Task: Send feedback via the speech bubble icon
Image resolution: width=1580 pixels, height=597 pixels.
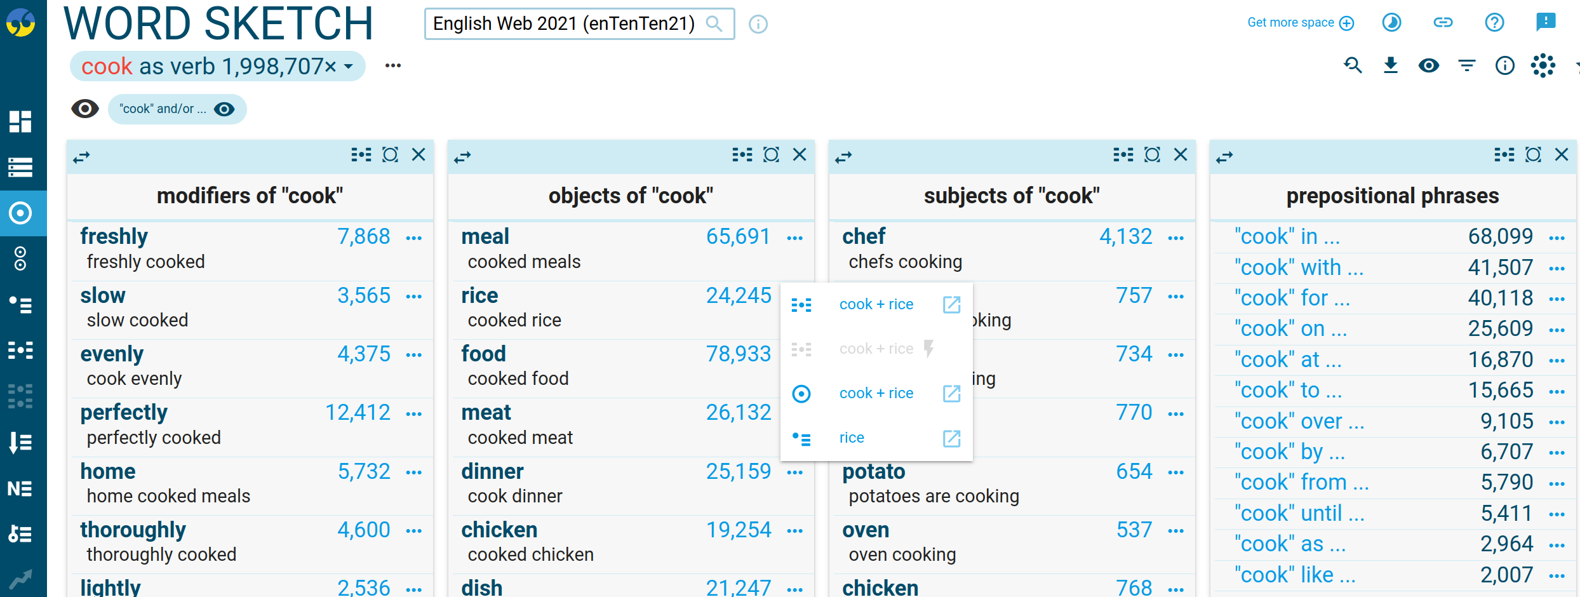Action: (x=1546, y=22)
